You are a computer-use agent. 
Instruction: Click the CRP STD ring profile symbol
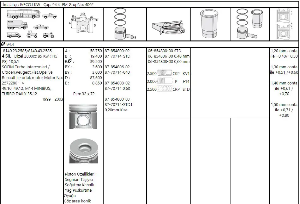(x=164, y=89)
